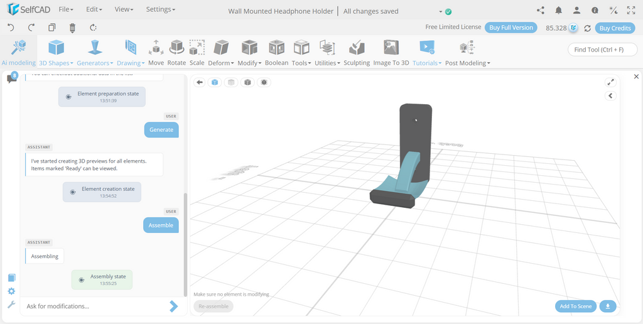The width and height of the screenshot is (643, 324).
Task: Click the Wall Mounted Headphone Holder title
Action: pyautogui.click(x=281, y=11)
